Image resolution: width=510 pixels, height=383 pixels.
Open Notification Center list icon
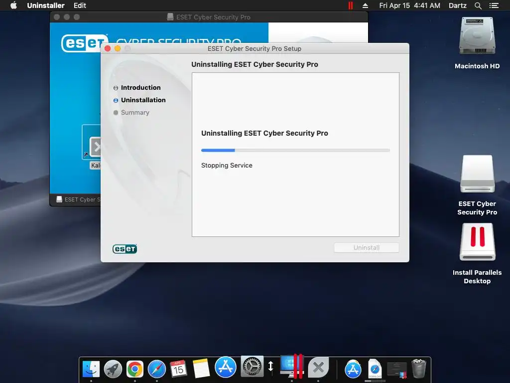click(x=494, y=5)
